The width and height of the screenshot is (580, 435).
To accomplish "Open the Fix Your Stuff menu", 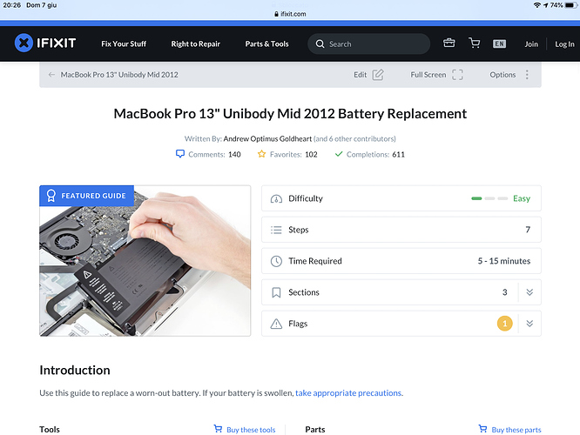I will (x=124, y=43).
